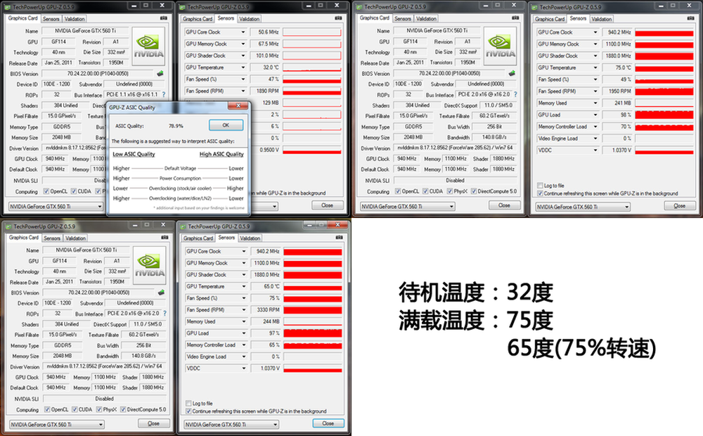Click the question mark beside PCI-E 1.1 x16
This screenshot has height=436, width=703.
pyautogui.click(x=164, y=95)
